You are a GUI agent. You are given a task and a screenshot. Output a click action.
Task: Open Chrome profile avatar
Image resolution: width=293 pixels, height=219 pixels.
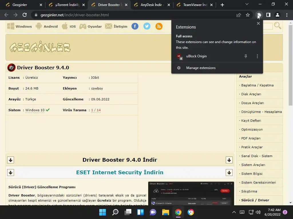click(278, 15)
